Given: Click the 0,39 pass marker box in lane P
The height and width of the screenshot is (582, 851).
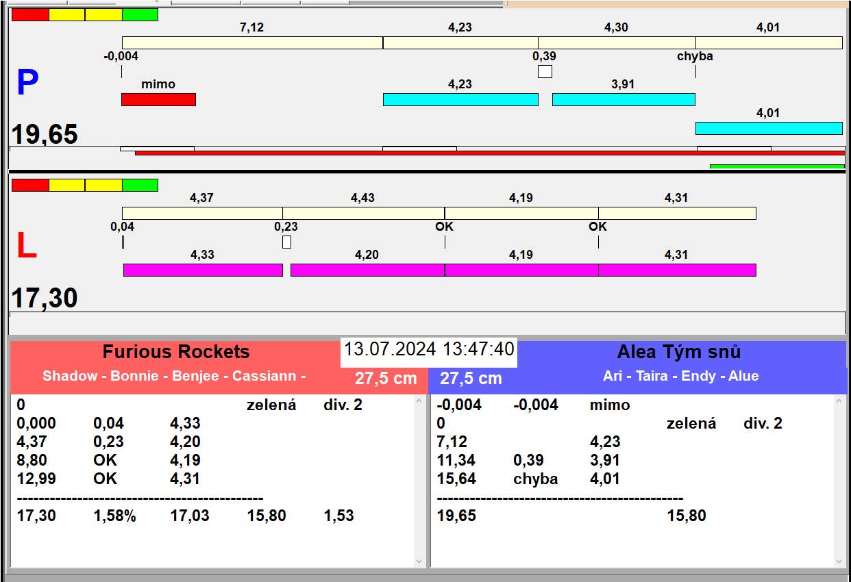Looking at the screenshot, I should pos(545,71).
